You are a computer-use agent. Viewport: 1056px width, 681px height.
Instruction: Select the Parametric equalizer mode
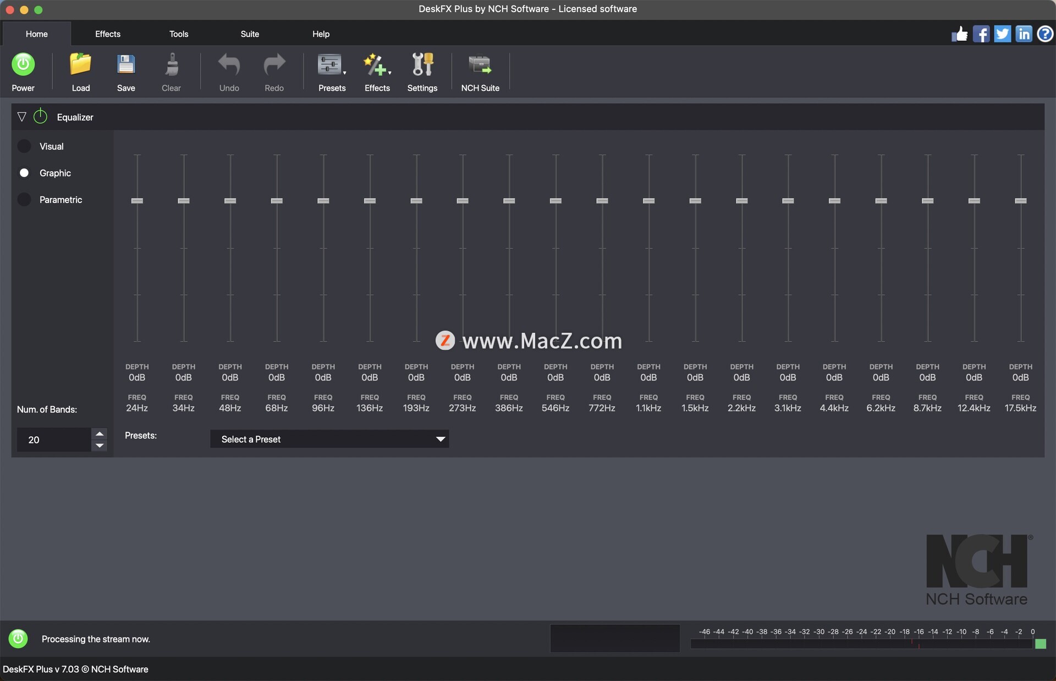click(24, 200)
